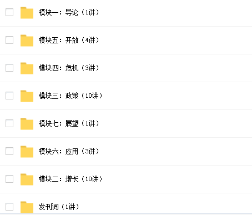
Task: Tick the checkbox for 模块四：危机
Action: coord(9,68)
